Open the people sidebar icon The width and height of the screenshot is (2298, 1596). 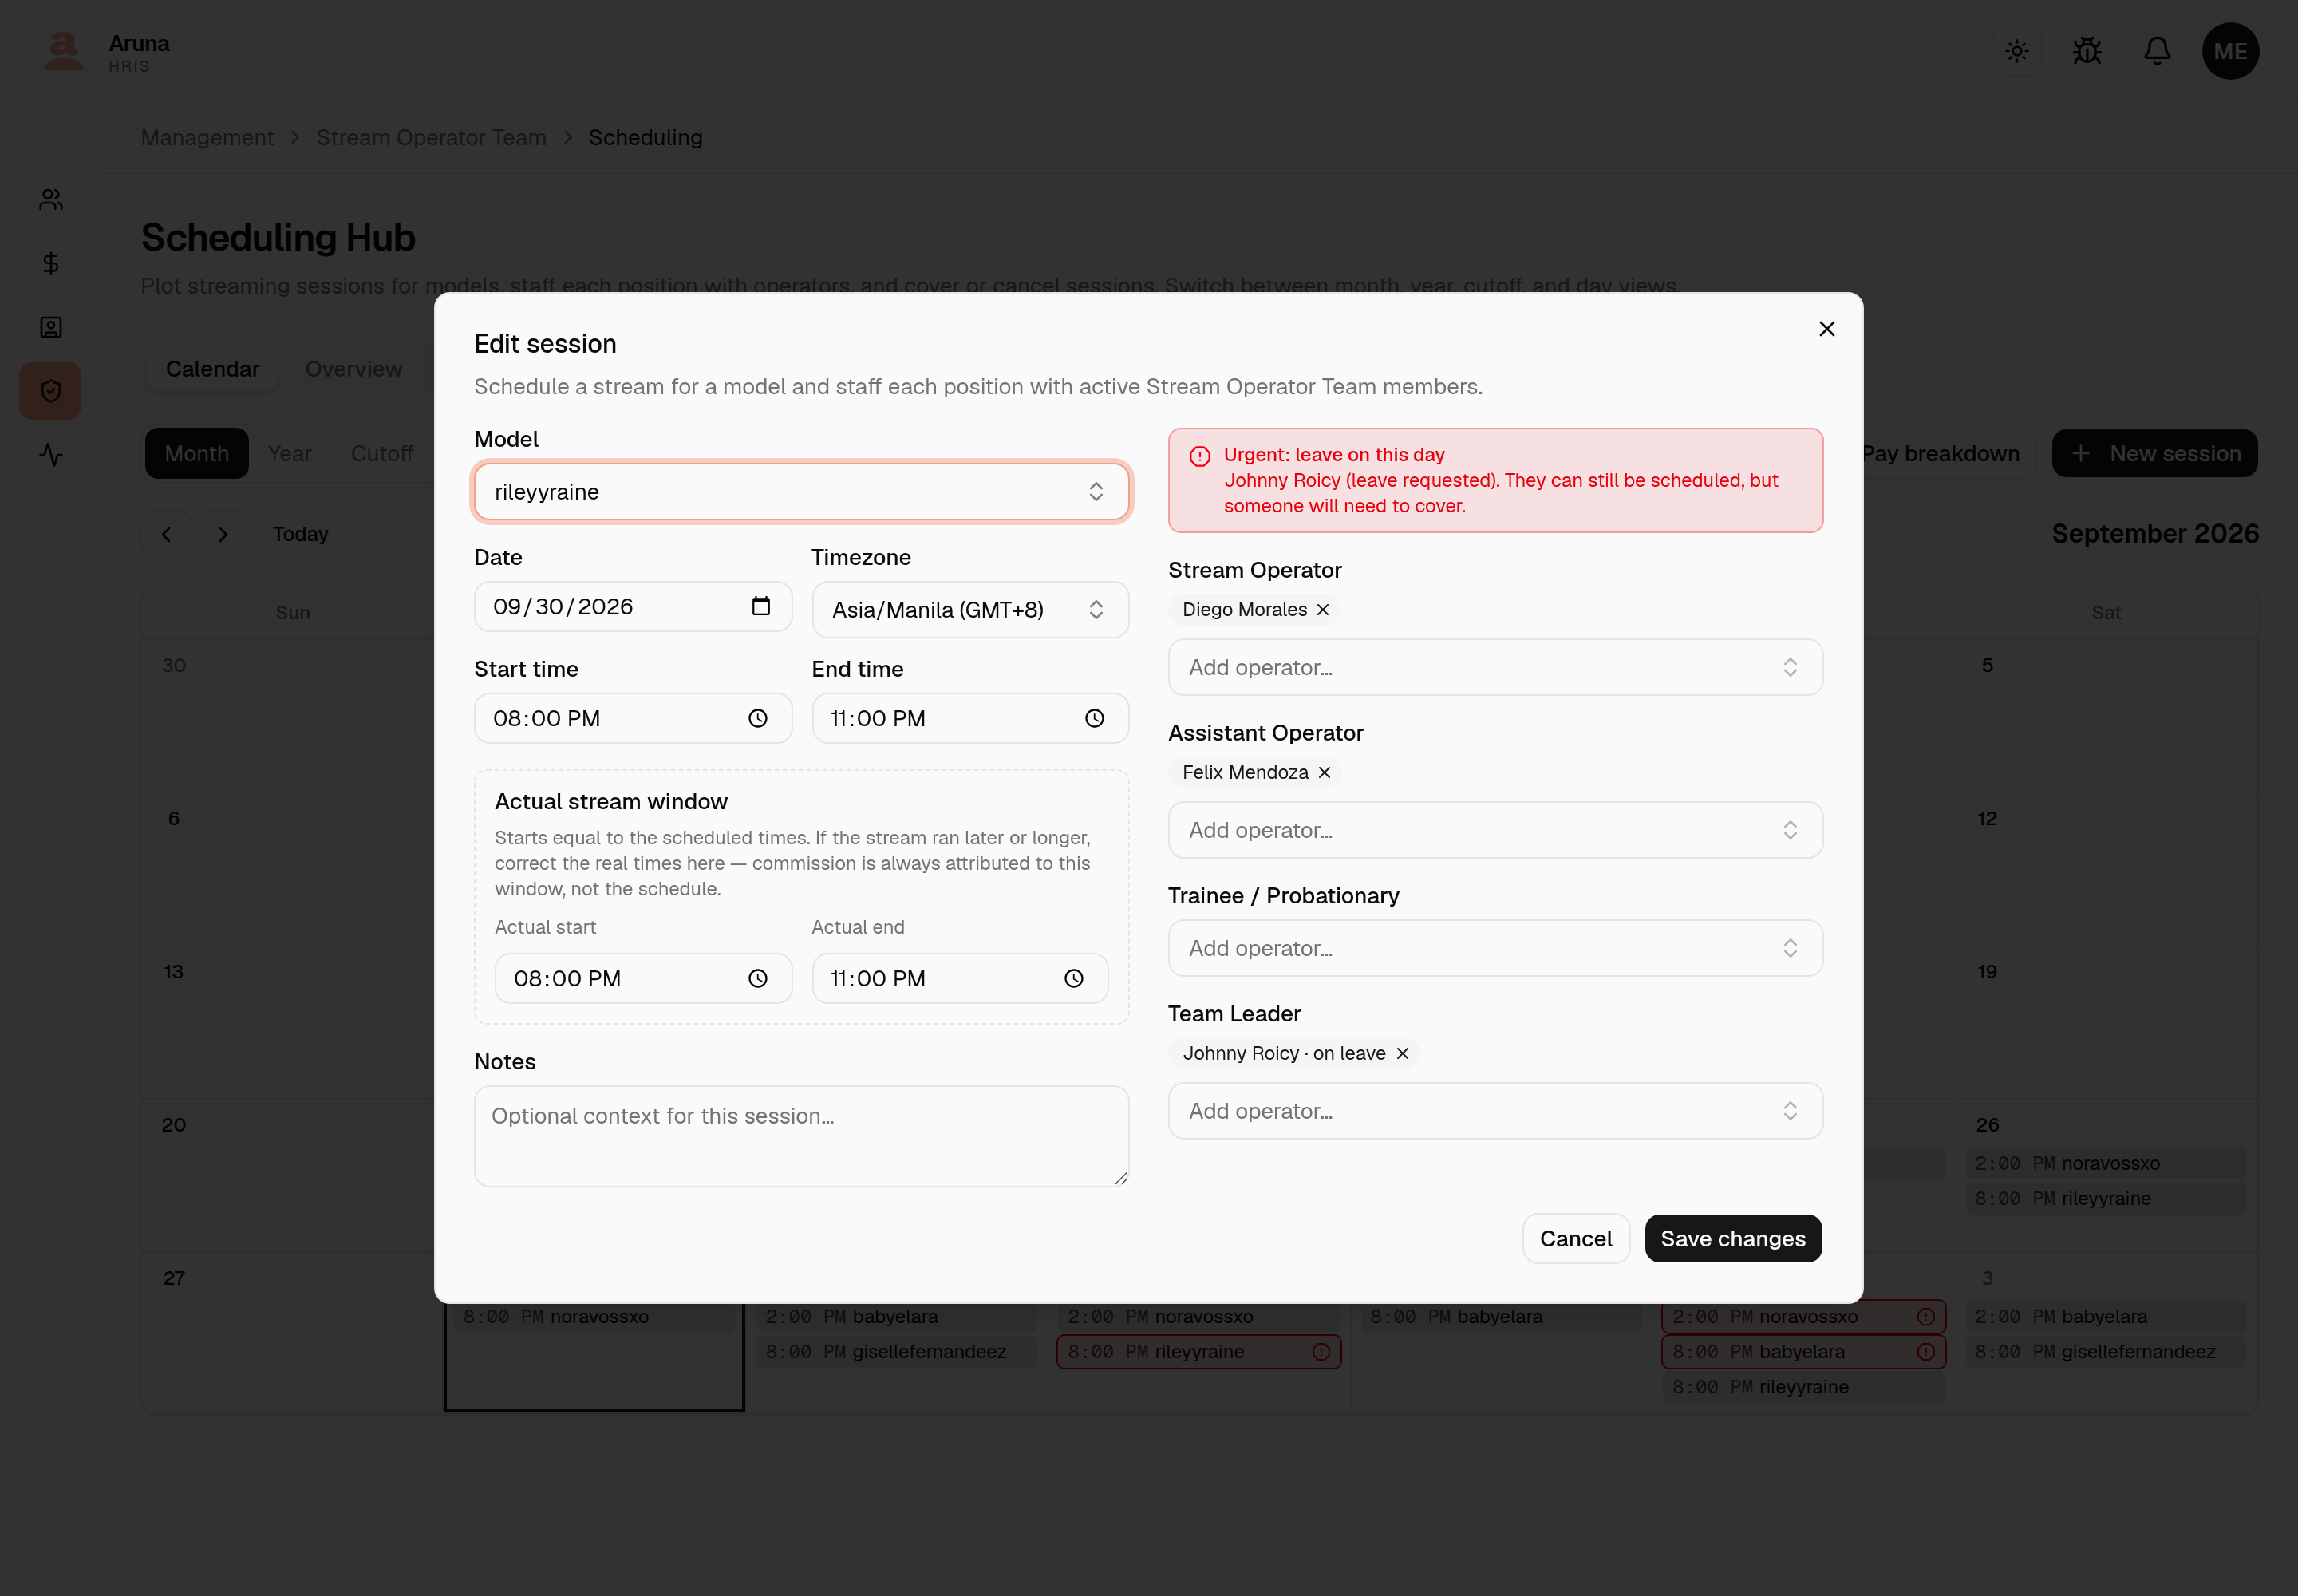click(x=51, y=200)
